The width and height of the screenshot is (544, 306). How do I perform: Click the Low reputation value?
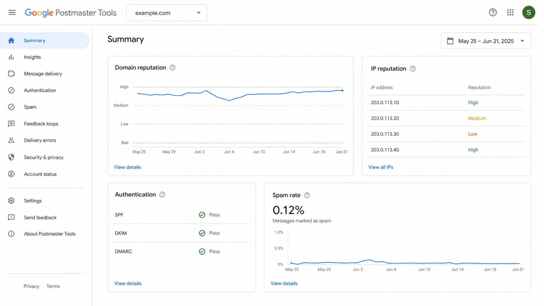(473, 134)
